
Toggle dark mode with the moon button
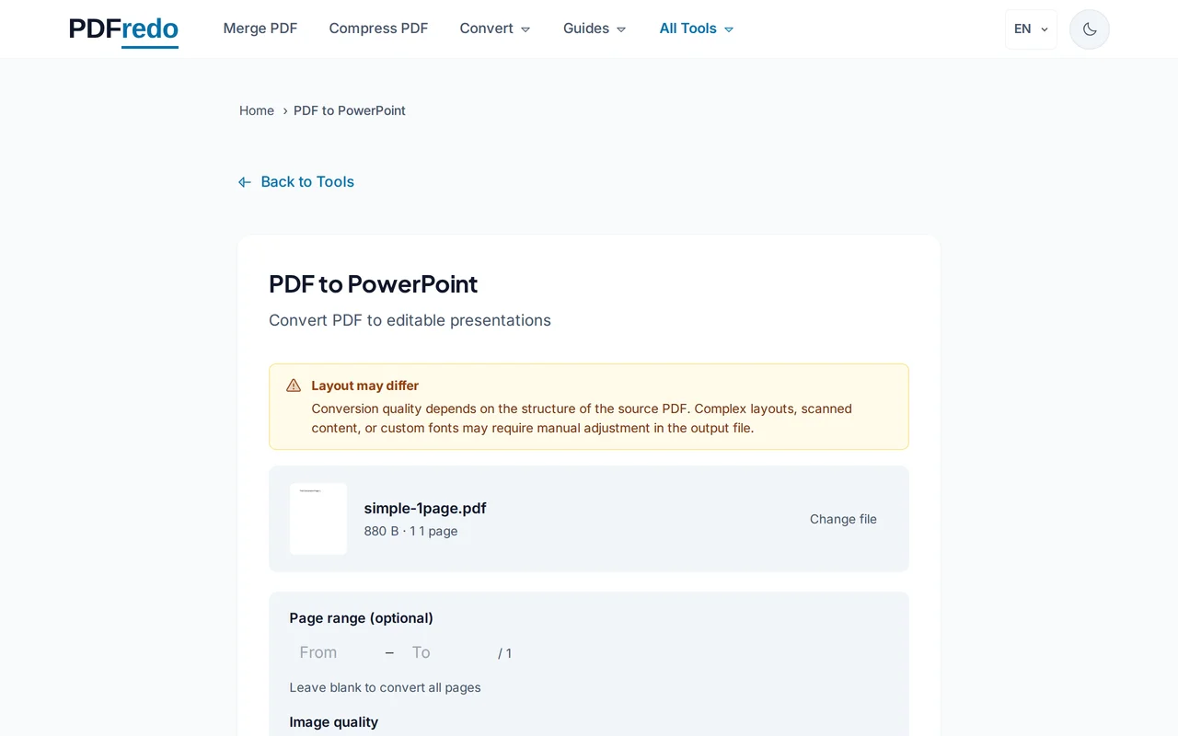pos(1089,29)
